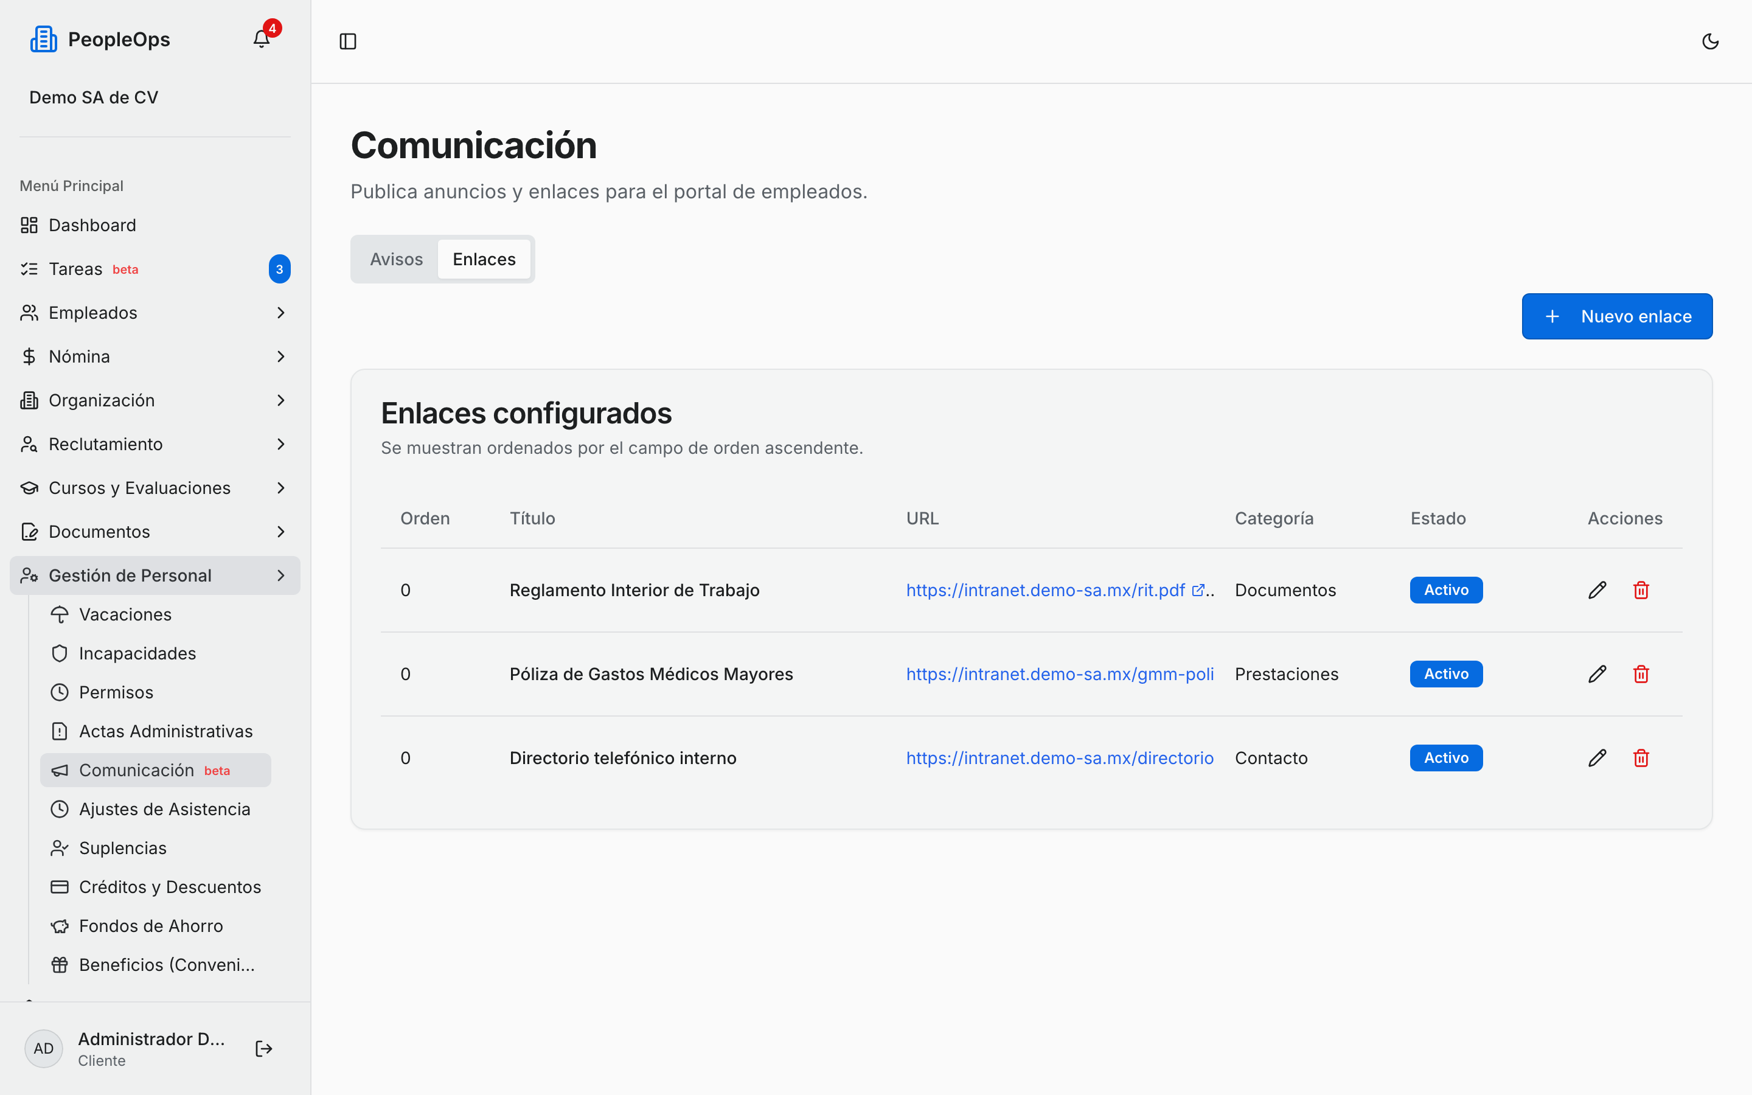Open the Tareas beta menu item
The width and height of the screenshot is (1752, 1095).
155,269
